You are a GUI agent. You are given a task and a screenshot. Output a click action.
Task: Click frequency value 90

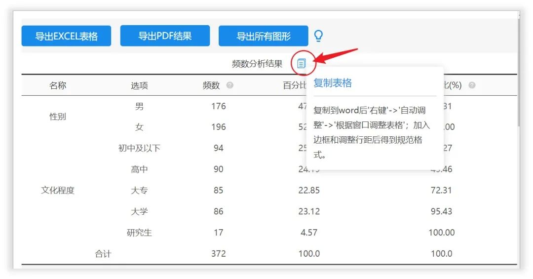coord(219,169)
